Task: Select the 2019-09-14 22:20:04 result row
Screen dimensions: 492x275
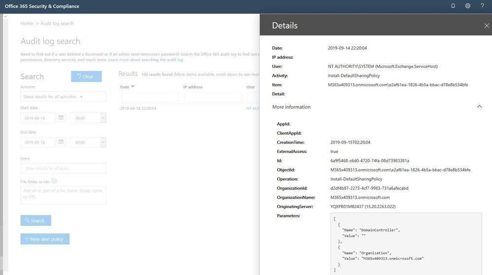Action: (x=190, y=109)
